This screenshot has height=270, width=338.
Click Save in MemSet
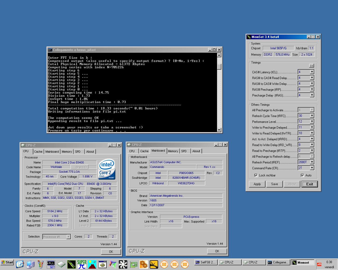(275, 184)
